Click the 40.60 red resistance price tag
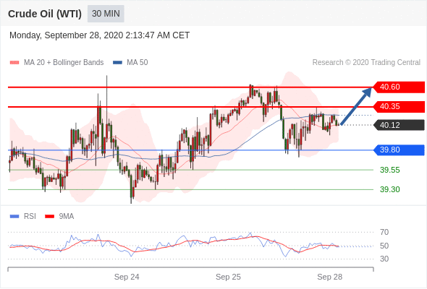 [x=399, y=87]
